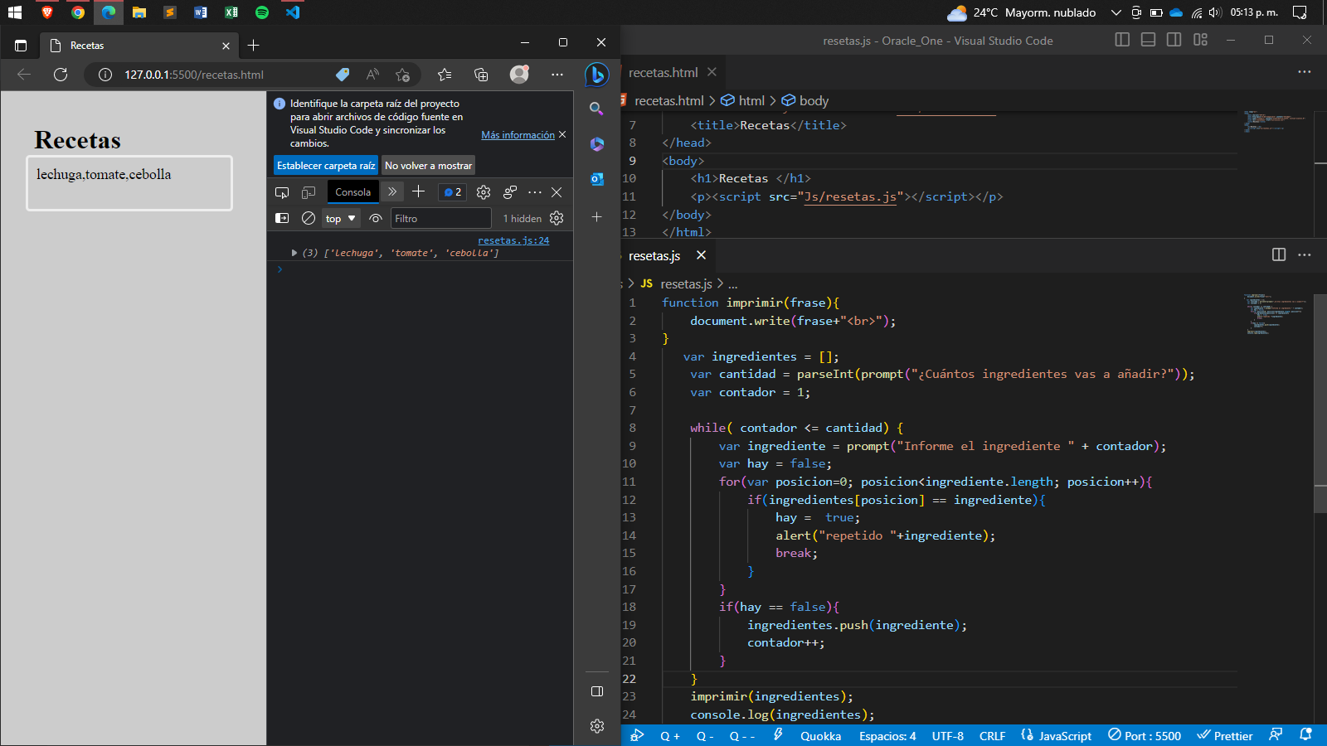The height and width of the screenshot is (746, 1327).
Task: Toggle bottom panel layout in VS Code title bar
Action: click(1148, 40)
